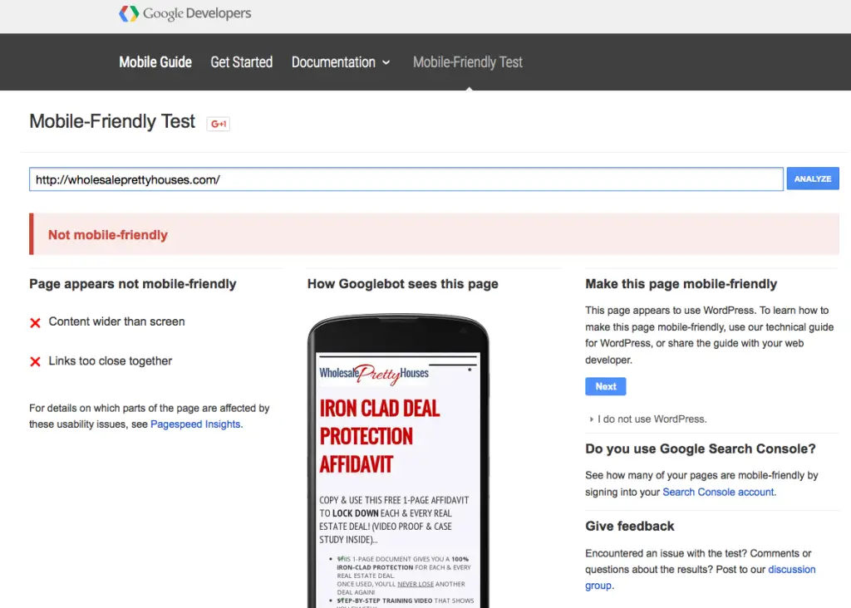Open the discussion group link
The width and height of the screenshot is (851, 608).
700,577
